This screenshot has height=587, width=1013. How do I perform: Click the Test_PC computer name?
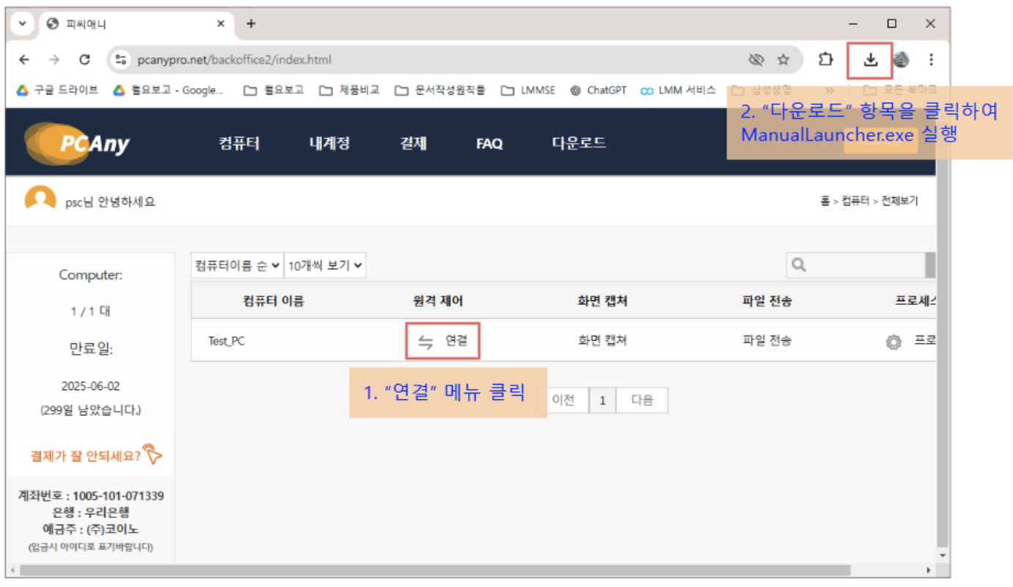click(227, 342)
